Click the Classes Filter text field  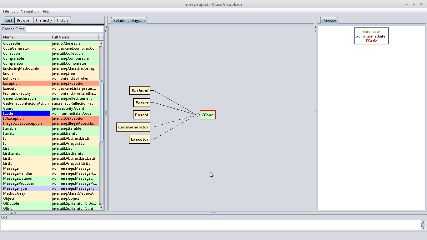click(64, 29)
